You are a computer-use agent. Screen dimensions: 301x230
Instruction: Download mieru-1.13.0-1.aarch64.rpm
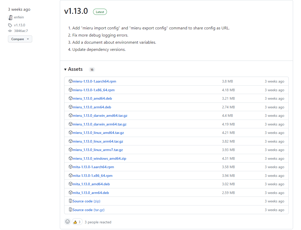(x=94, y=81)
